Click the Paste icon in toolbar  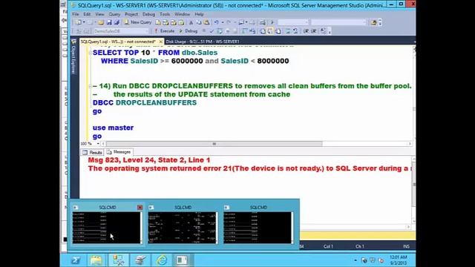pos(206,22)
